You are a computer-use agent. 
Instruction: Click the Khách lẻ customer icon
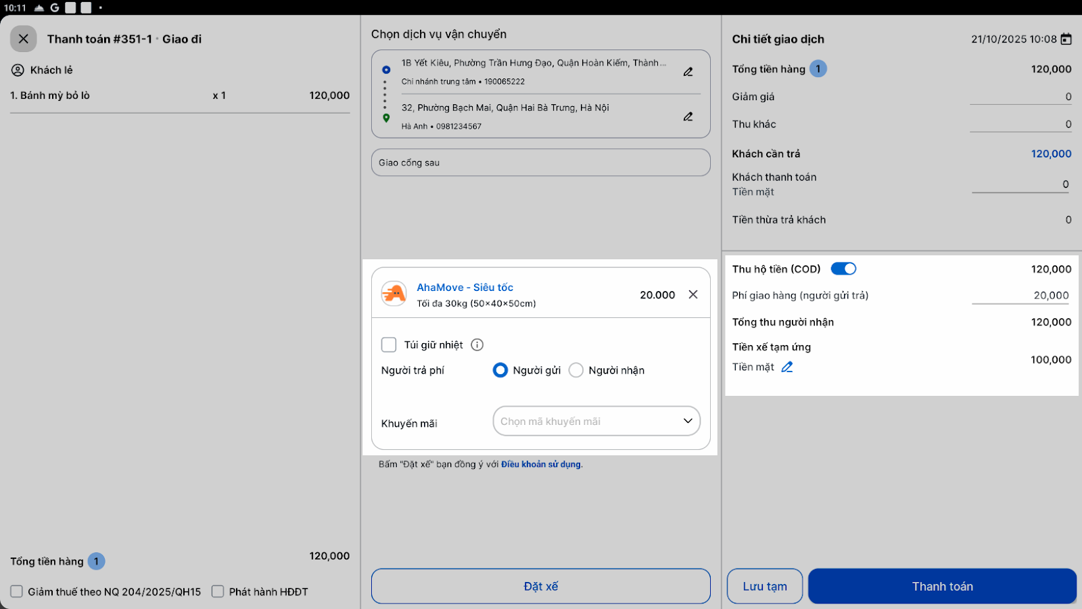click(x=18, y=70)
